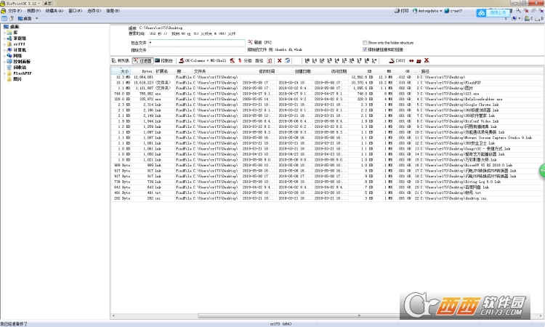This screenshot has width=545, height=327.
Task: Open the 选项 (O) menu
Action: [94, 12]
